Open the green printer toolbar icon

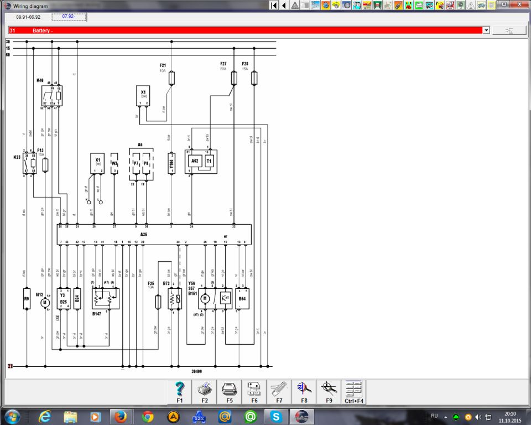point(419,5)
